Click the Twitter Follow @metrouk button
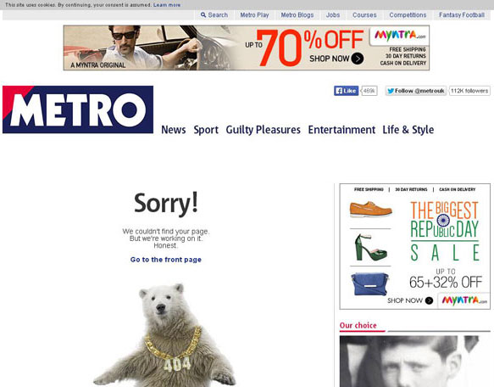The width and height of the screenshot is (494, 387). tap(416, 91)
